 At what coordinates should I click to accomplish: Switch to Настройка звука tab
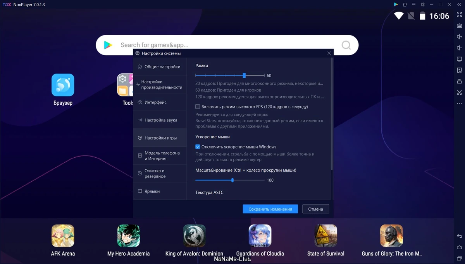[x=160, y=120]
